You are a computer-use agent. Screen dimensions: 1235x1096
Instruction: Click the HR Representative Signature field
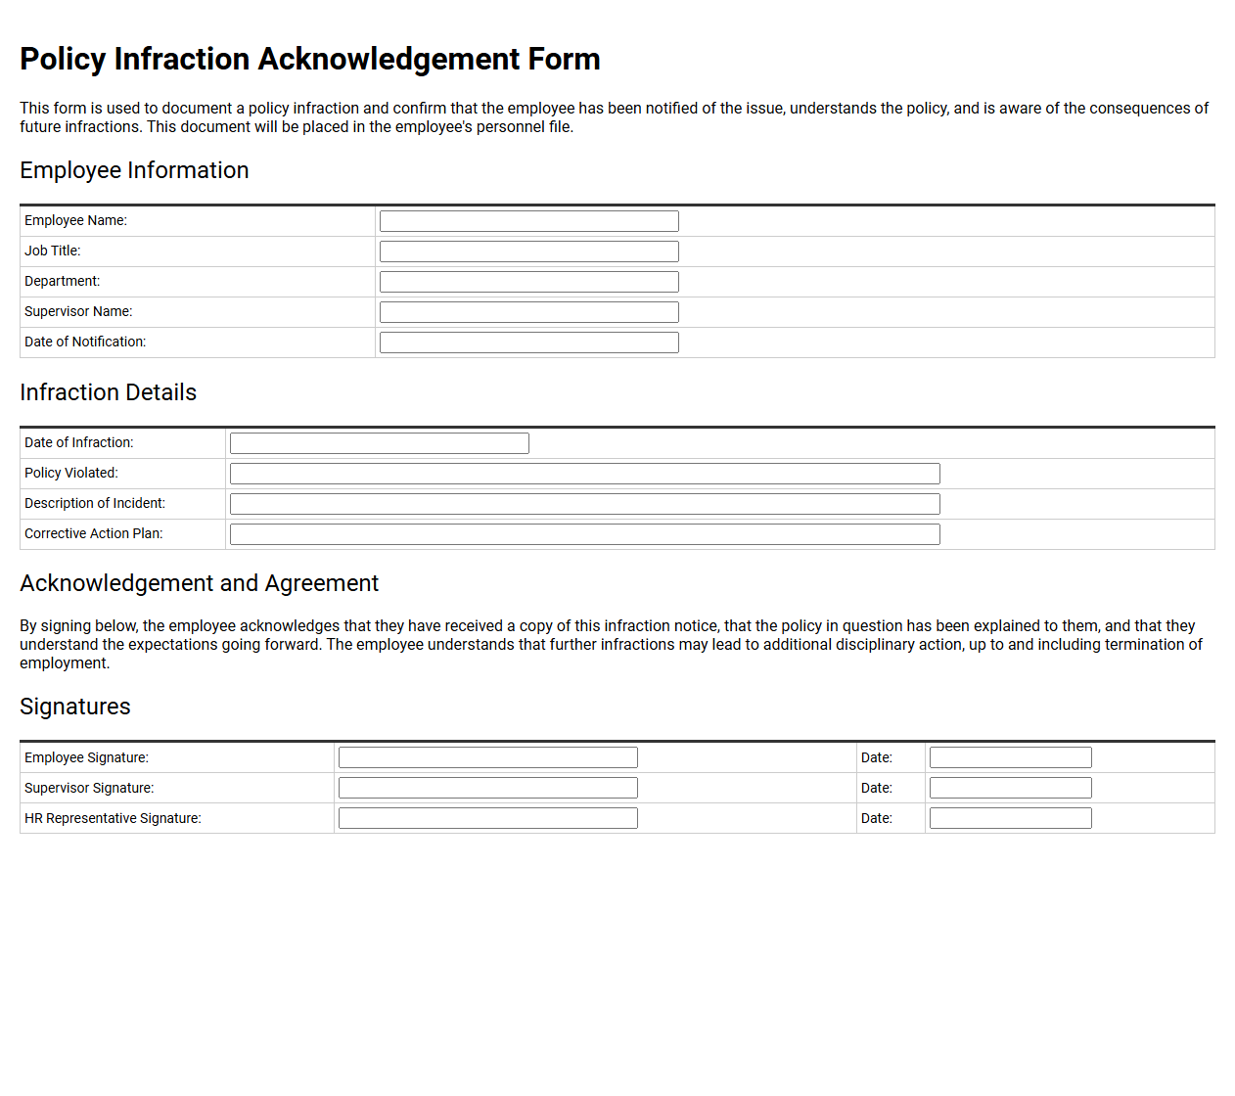click(x=487, y=818)
